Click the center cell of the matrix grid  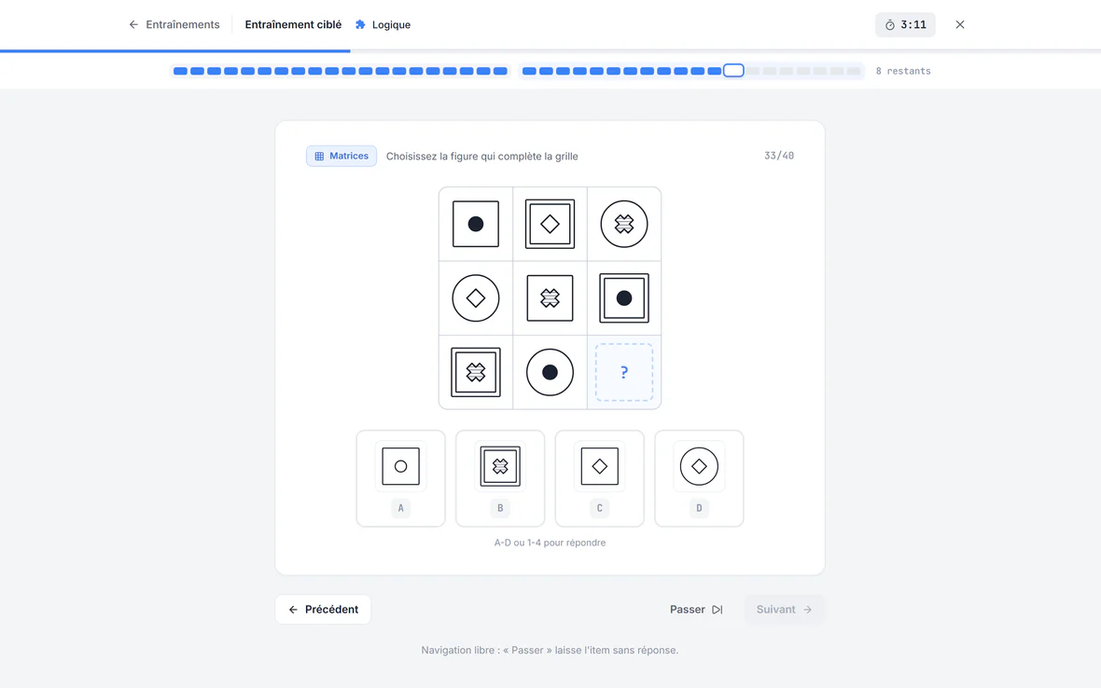(x=550, y=298)
